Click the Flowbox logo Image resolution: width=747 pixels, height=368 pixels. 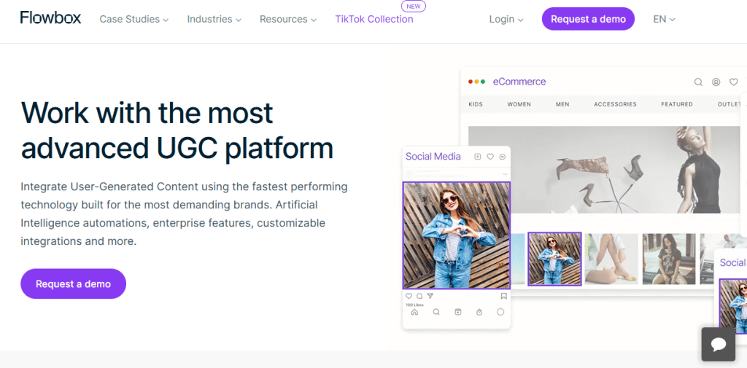50,18
